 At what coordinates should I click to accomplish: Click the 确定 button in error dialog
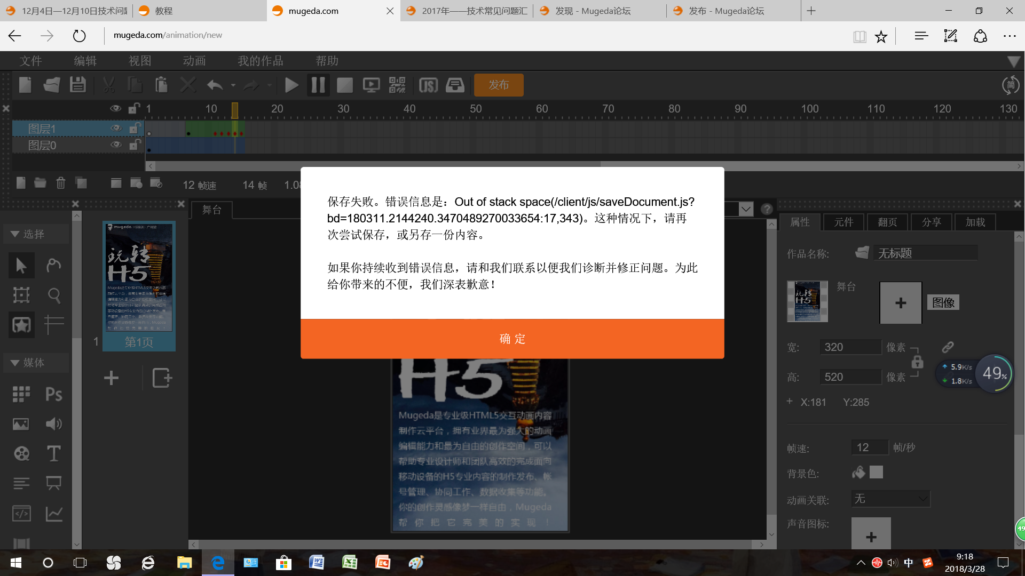512,339
